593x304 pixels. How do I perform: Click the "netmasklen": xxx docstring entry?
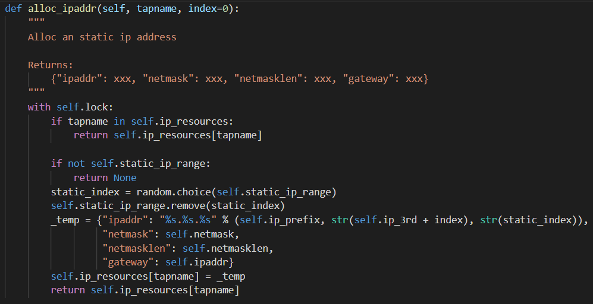click(282, 79)
